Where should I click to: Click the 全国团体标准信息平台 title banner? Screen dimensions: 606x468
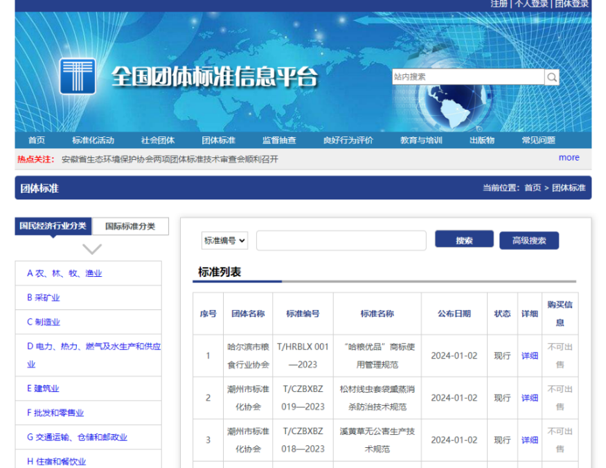click(215, 76)
